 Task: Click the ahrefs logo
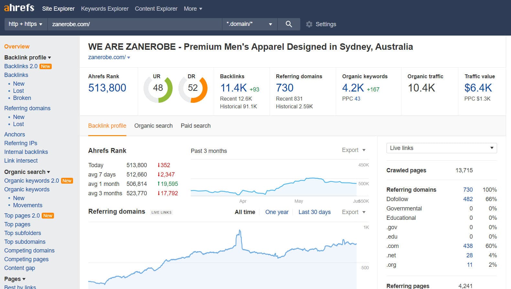[x=19, y=8]
